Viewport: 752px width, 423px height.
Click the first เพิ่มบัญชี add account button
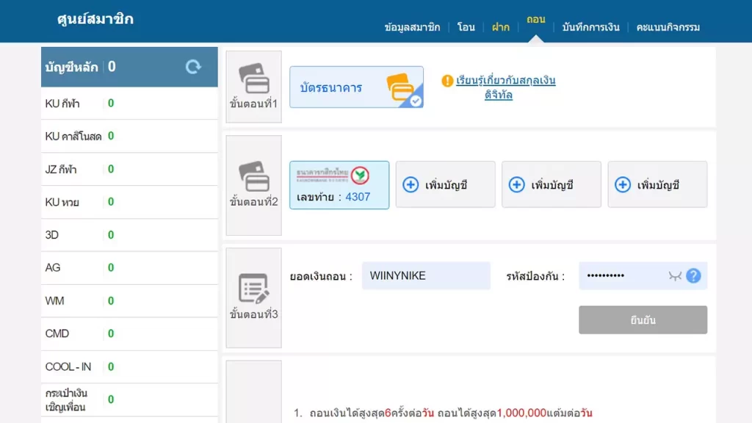445,185
